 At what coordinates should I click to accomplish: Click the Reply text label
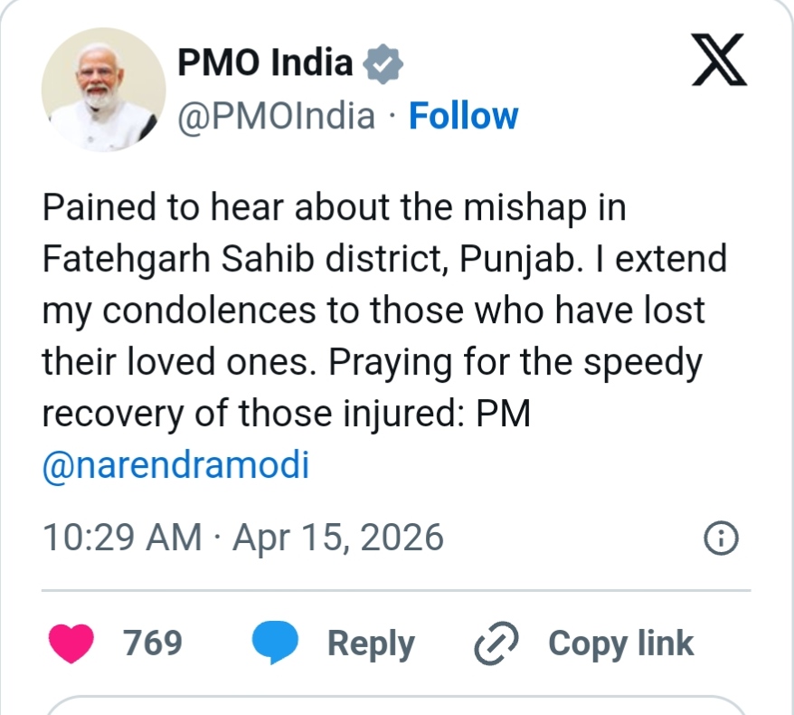click(x=371, y=643)
